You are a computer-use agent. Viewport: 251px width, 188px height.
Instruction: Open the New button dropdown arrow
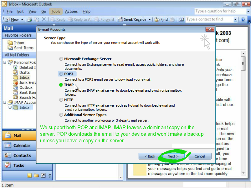(22, 20)
